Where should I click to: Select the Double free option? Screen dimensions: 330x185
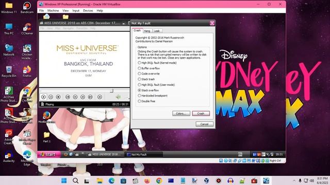click(146, 101)
